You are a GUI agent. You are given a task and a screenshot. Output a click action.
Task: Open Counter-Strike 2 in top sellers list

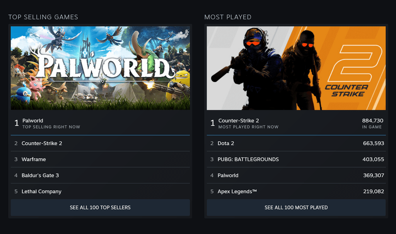coord(42,143)
